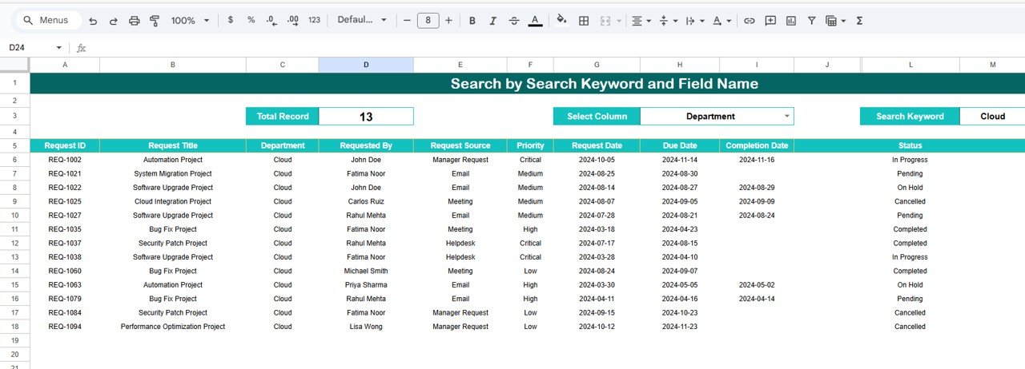This screenshot has height=369, width=1025.
Task: Increase font size with plus button
Action: pyautogui.click(x=448, y=21)
